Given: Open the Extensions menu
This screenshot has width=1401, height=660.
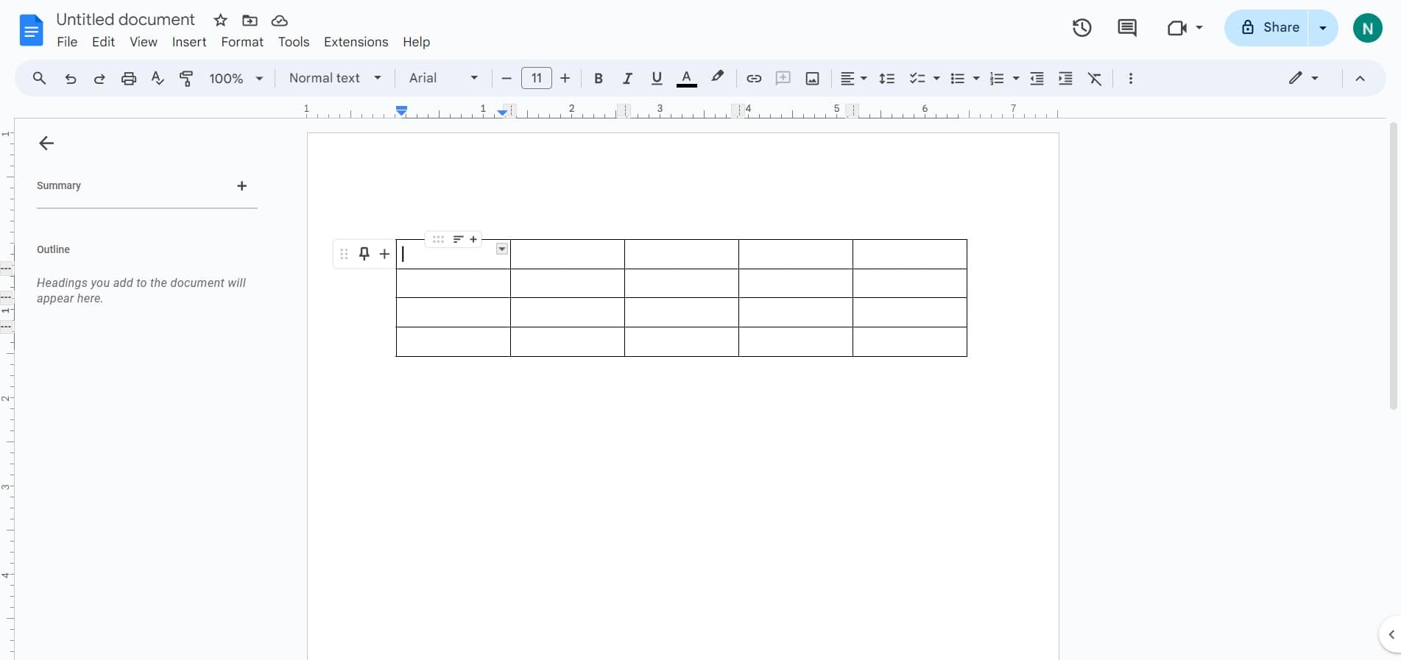Looking at the screenshot, I should point(356,42).
